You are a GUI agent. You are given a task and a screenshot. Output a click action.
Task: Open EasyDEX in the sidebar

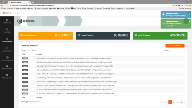[x=7, y=30]
